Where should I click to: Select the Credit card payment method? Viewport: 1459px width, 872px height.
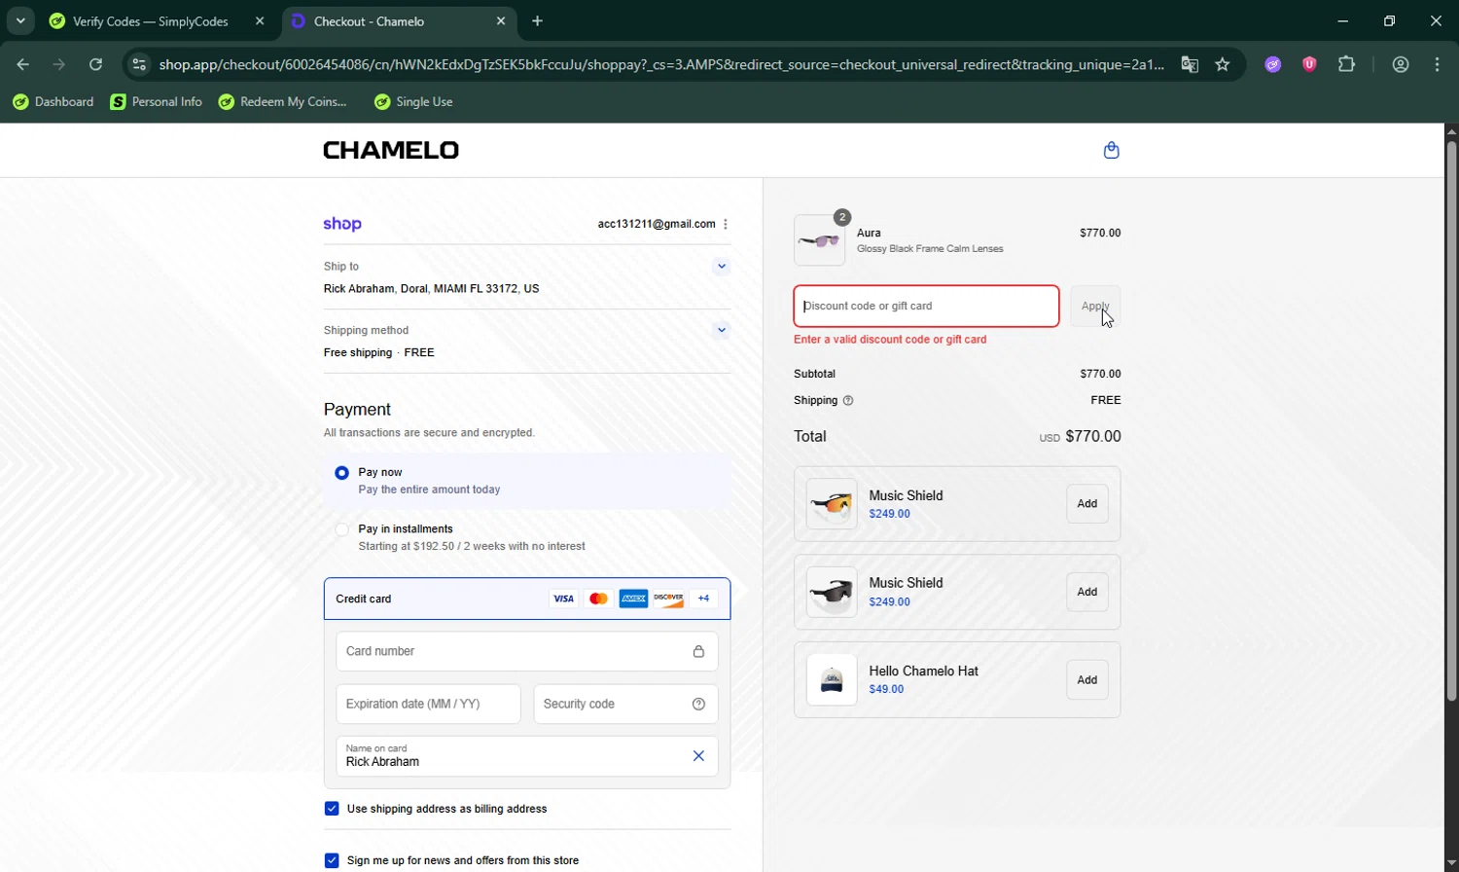527,599
